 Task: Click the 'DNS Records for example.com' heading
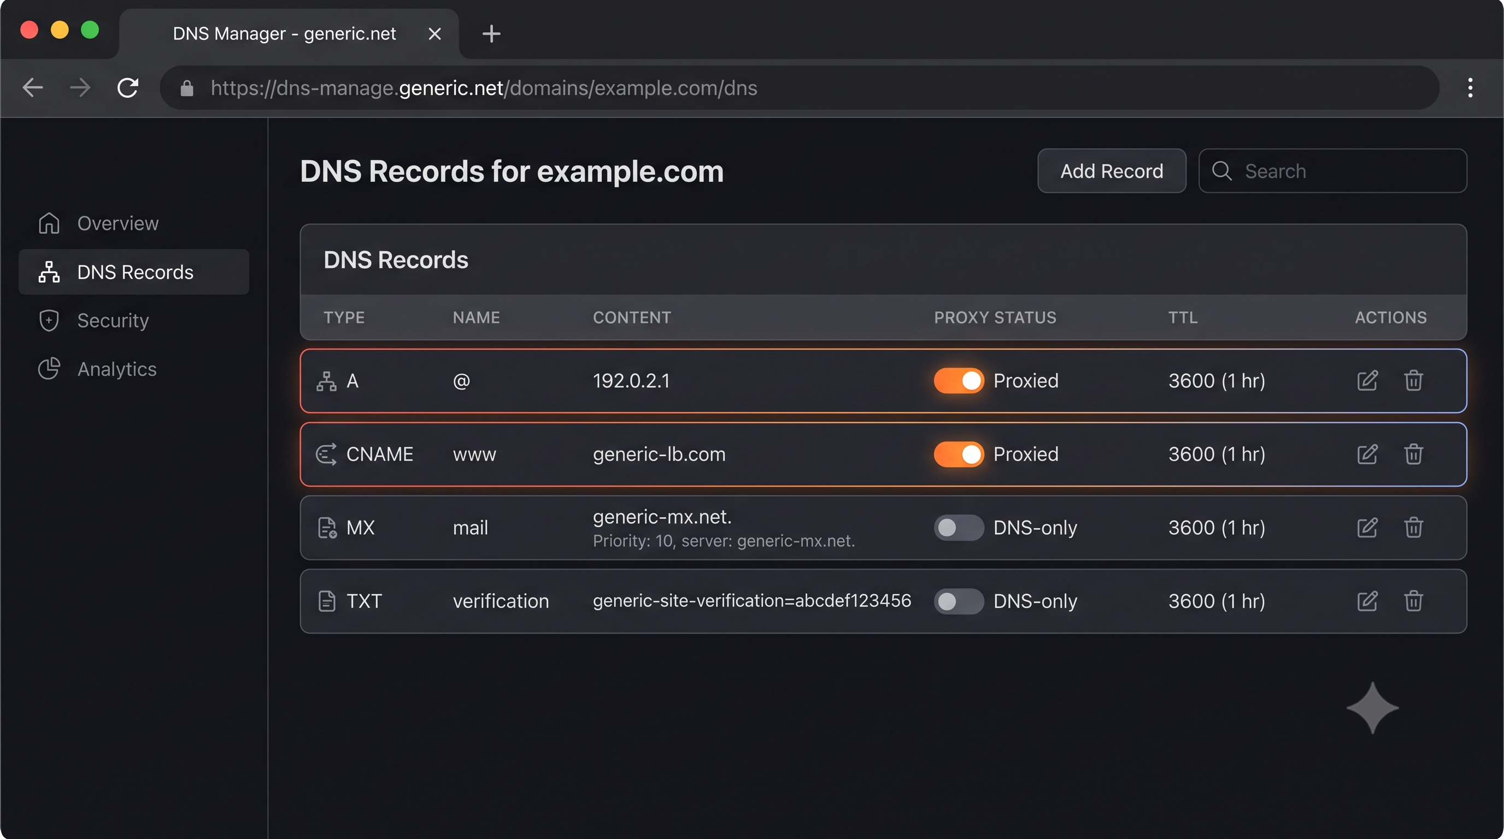click(x=512, y=171)
